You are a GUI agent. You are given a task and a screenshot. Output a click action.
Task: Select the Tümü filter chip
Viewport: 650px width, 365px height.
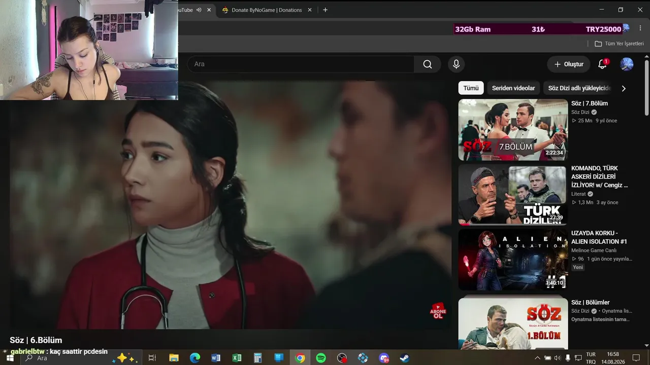tap(471, 88)
